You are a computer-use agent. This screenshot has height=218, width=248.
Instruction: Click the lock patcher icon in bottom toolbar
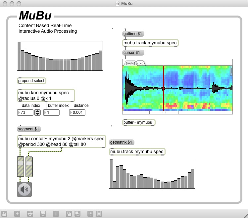tap(4, 214)
